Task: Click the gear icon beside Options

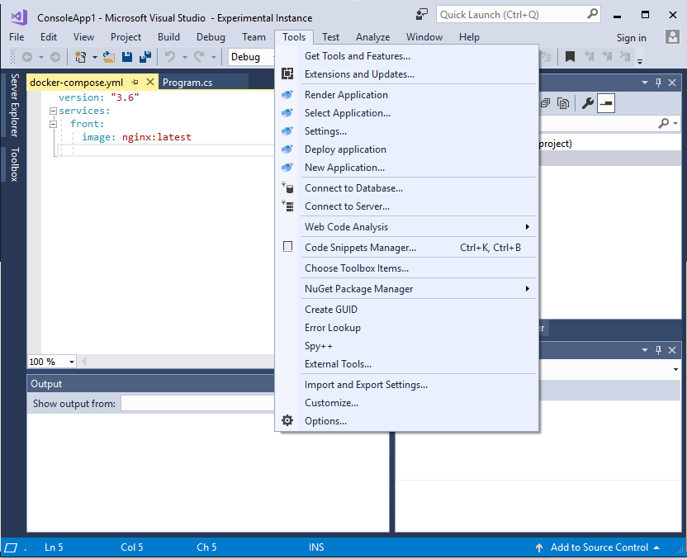Action: 287,421
